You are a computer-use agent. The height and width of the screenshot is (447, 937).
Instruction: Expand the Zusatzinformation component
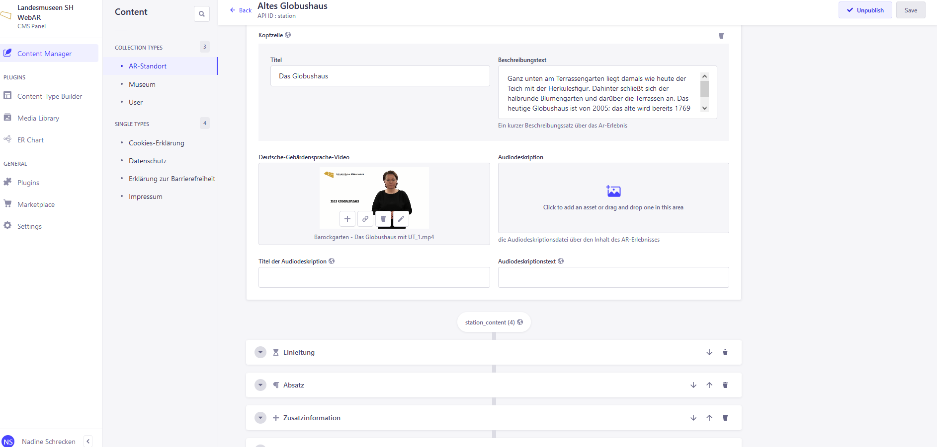pyautogui.click(x=260, y=418)
